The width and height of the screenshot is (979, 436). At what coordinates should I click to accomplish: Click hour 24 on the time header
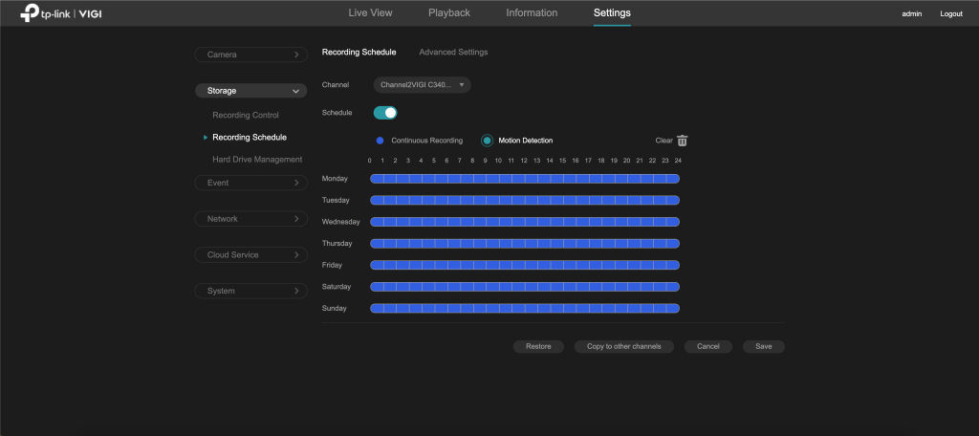coord(678,162)
